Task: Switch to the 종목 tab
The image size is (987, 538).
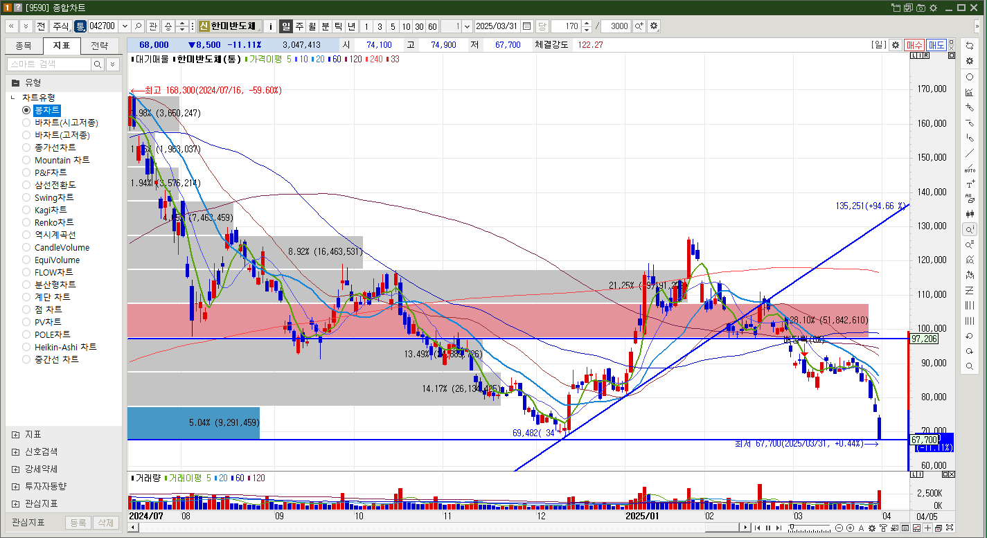Action: coord(24,46)
